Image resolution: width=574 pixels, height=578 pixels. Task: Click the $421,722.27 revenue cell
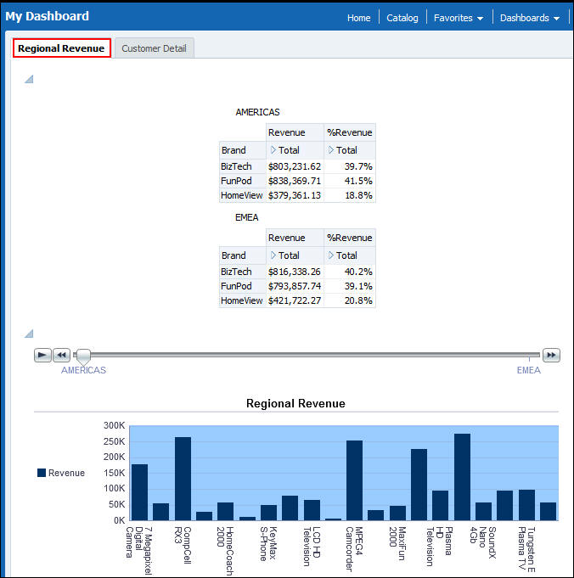coord(295,300)
